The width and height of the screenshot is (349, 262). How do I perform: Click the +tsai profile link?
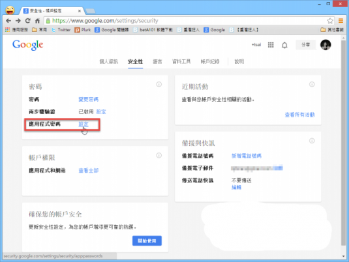click(x=256, y=45)
